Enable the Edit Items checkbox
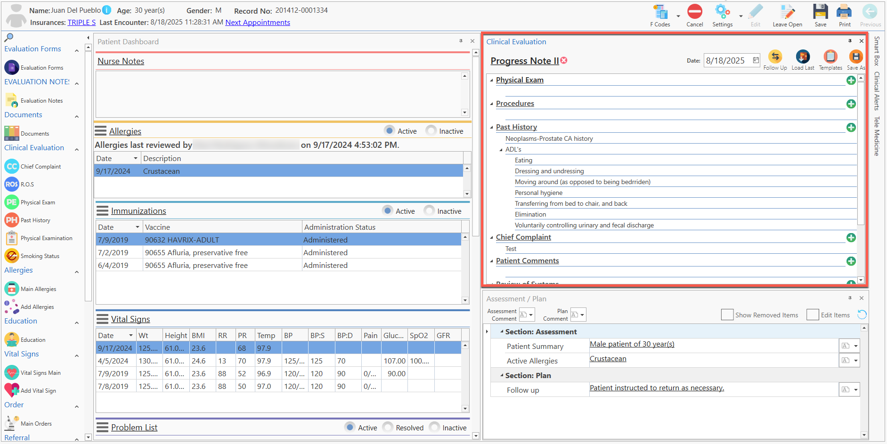Image resolution: width=887 pixels, height=444 pixels. pyautogui.click(x=813, y=315)
